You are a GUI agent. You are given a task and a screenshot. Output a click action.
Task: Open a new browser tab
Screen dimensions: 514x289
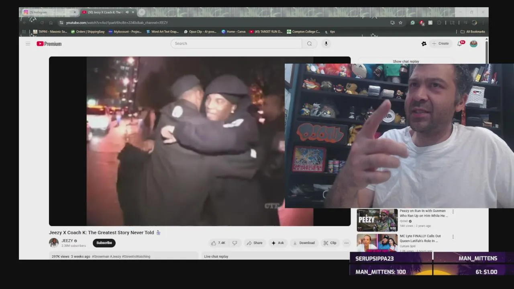click(x=141, y=12)
